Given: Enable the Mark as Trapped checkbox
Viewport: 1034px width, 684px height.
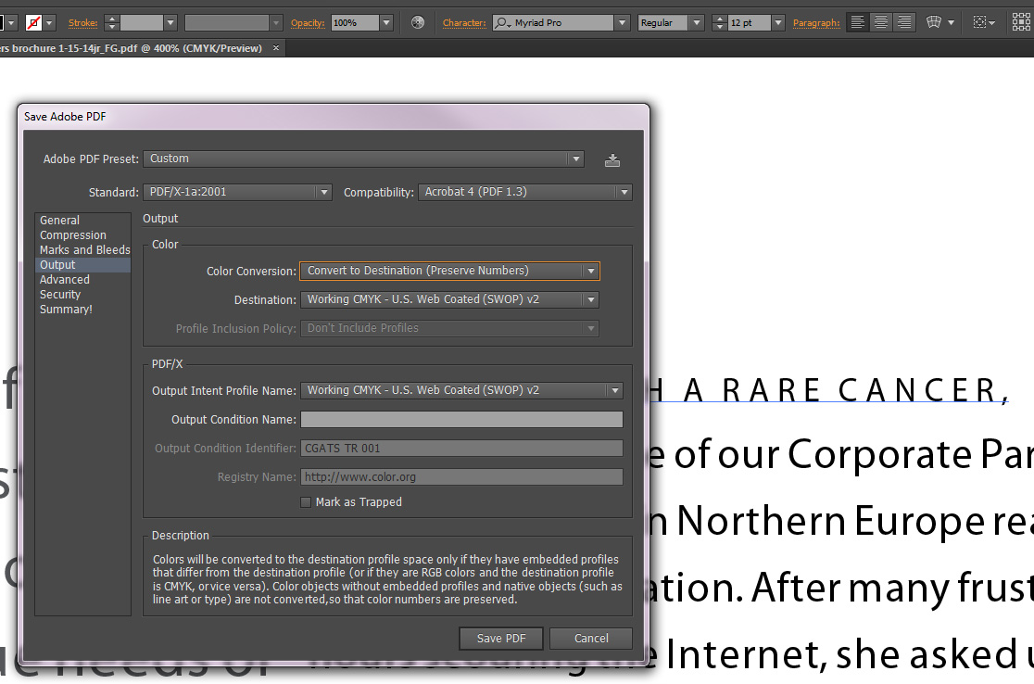Looking at the screenshot, I should pyautogui.click(x=306, y=502).
